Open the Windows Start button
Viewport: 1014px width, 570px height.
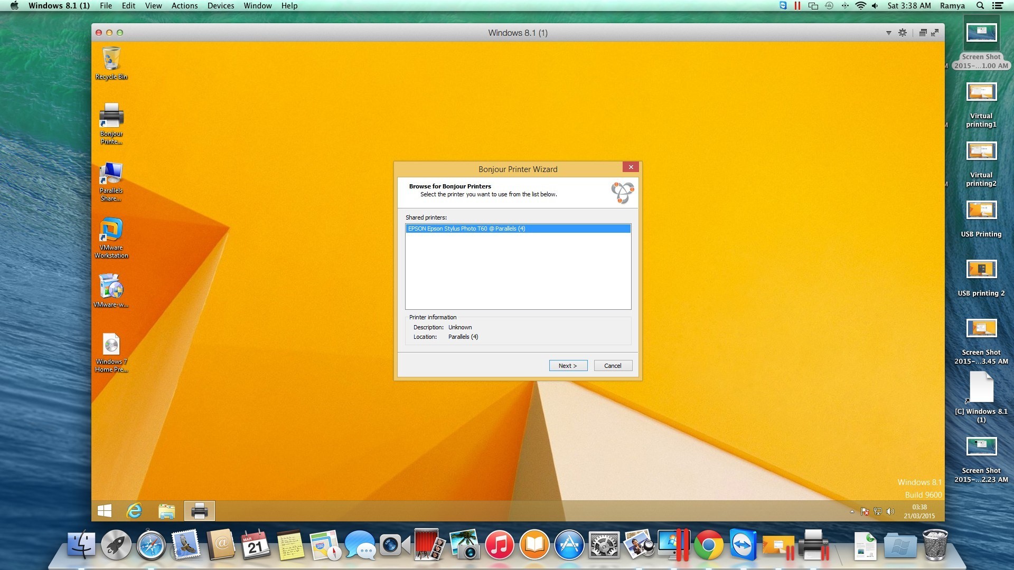coord(105,511)
